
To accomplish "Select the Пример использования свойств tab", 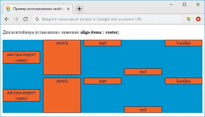I will point(38,9).
